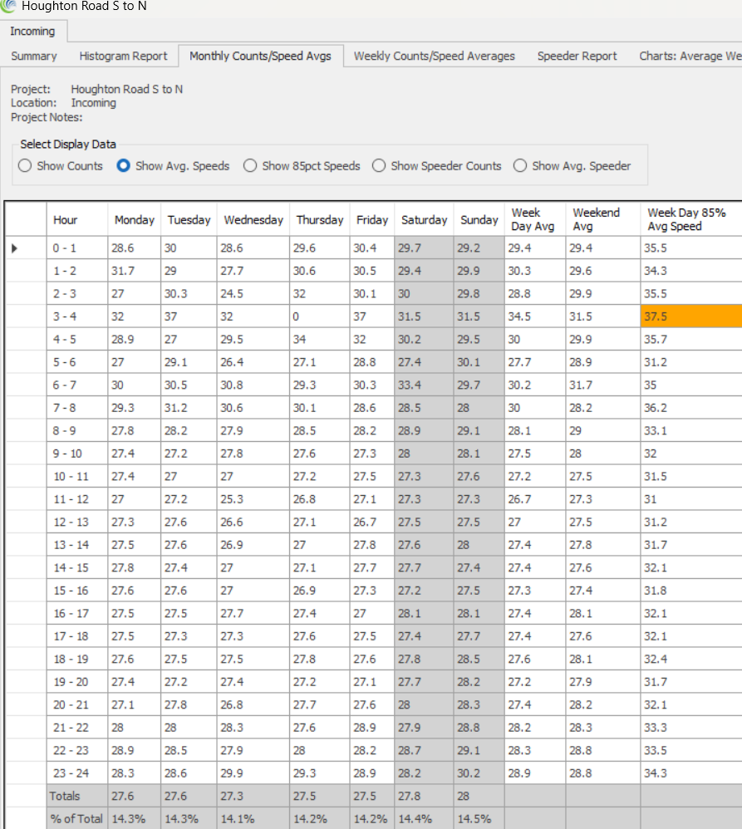The width and height of the screenshot is (742, 829).
Task: Select the Hour column header
Action: point(66,220)
